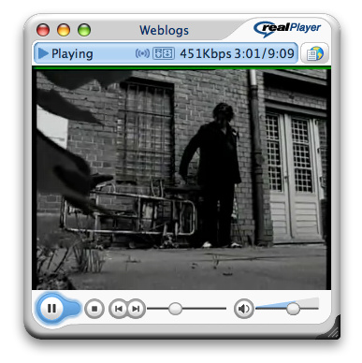Image resolution: width=362 pixels, height=363 pixels.
Task: Click the 3:01/9:09 elapsed time display
Action: [x=265, y=53]
